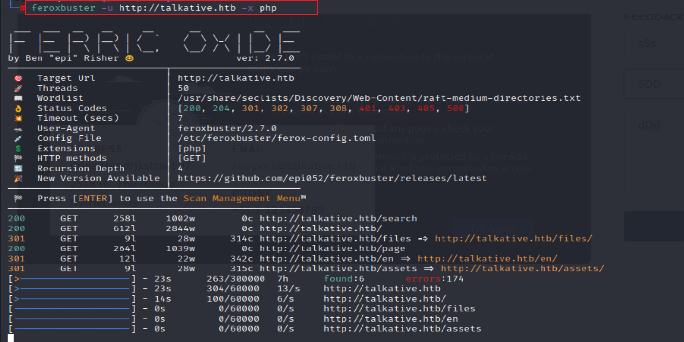Click the [ENTER] key text
Viewport: 684px width, 342px height.
coord(92,198)
